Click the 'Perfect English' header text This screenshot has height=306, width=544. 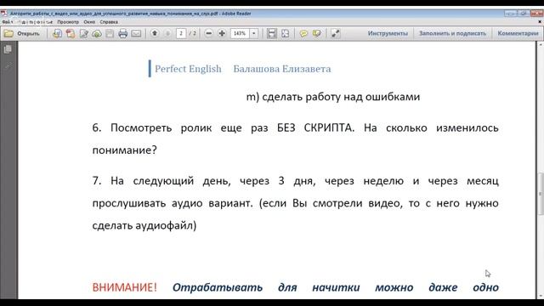188,69
